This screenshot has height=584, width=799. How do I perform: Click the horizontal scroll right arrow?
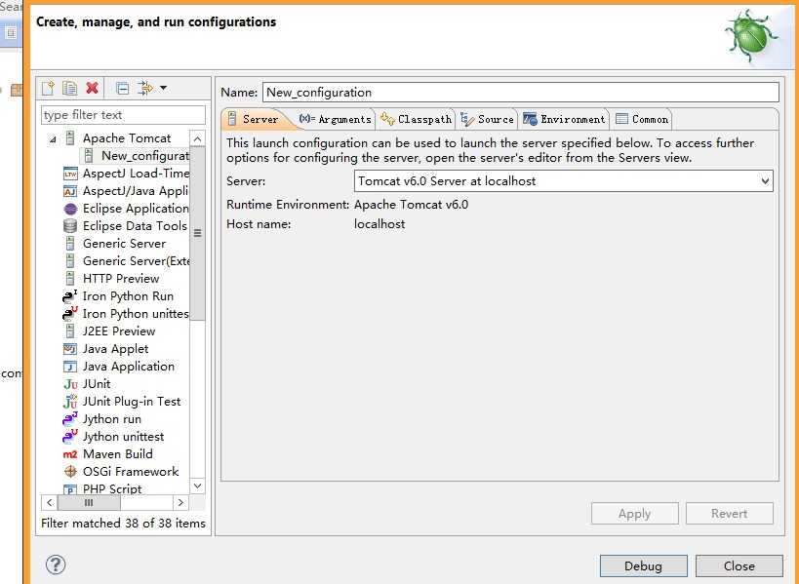tap(180, 502)
